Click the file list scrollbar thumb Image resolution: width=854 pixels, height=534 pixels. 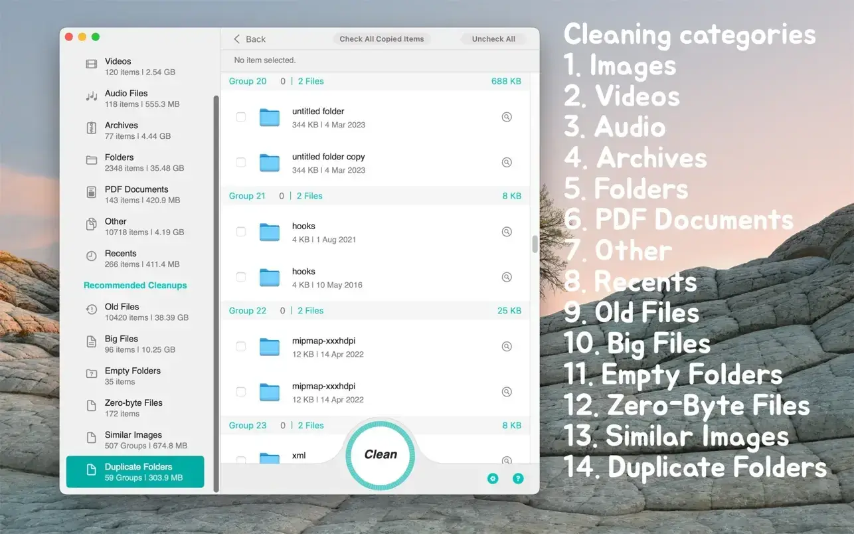(535, 244)
